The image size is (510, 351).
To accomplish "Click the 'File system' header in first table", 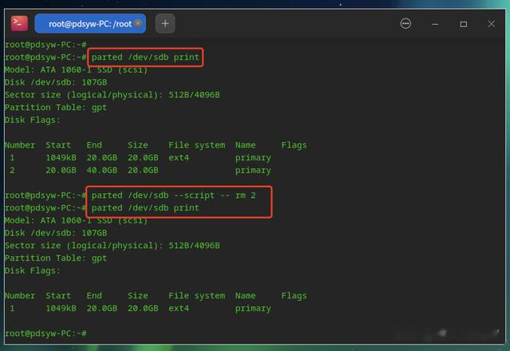I will pyautogui.click(x=197, y=145).
